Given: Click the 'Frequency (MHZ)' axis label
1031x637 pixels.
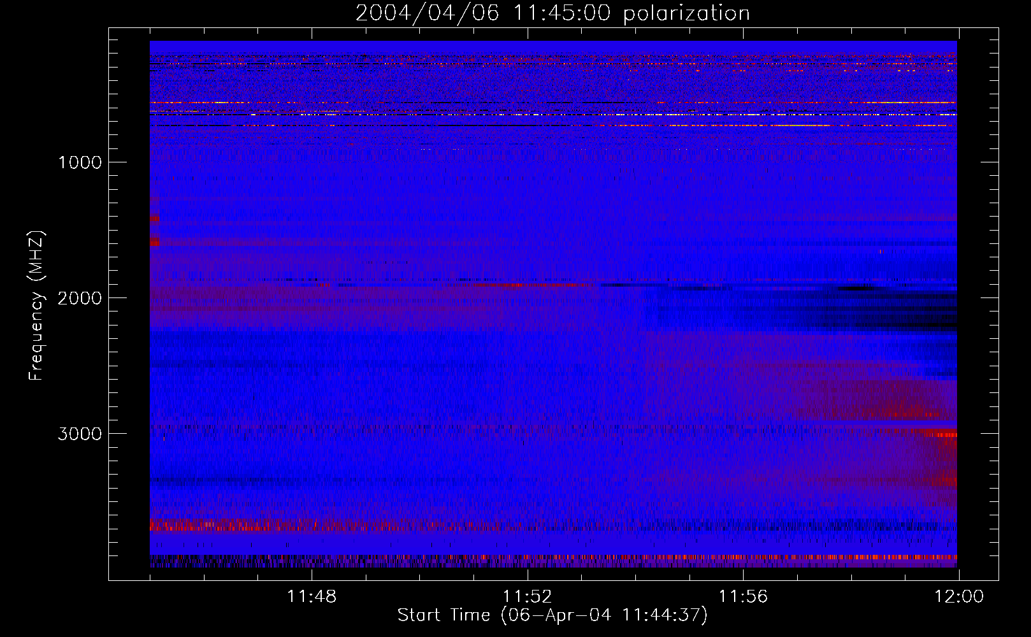Looking at the screenshot, I should click(x=36, y=306).
